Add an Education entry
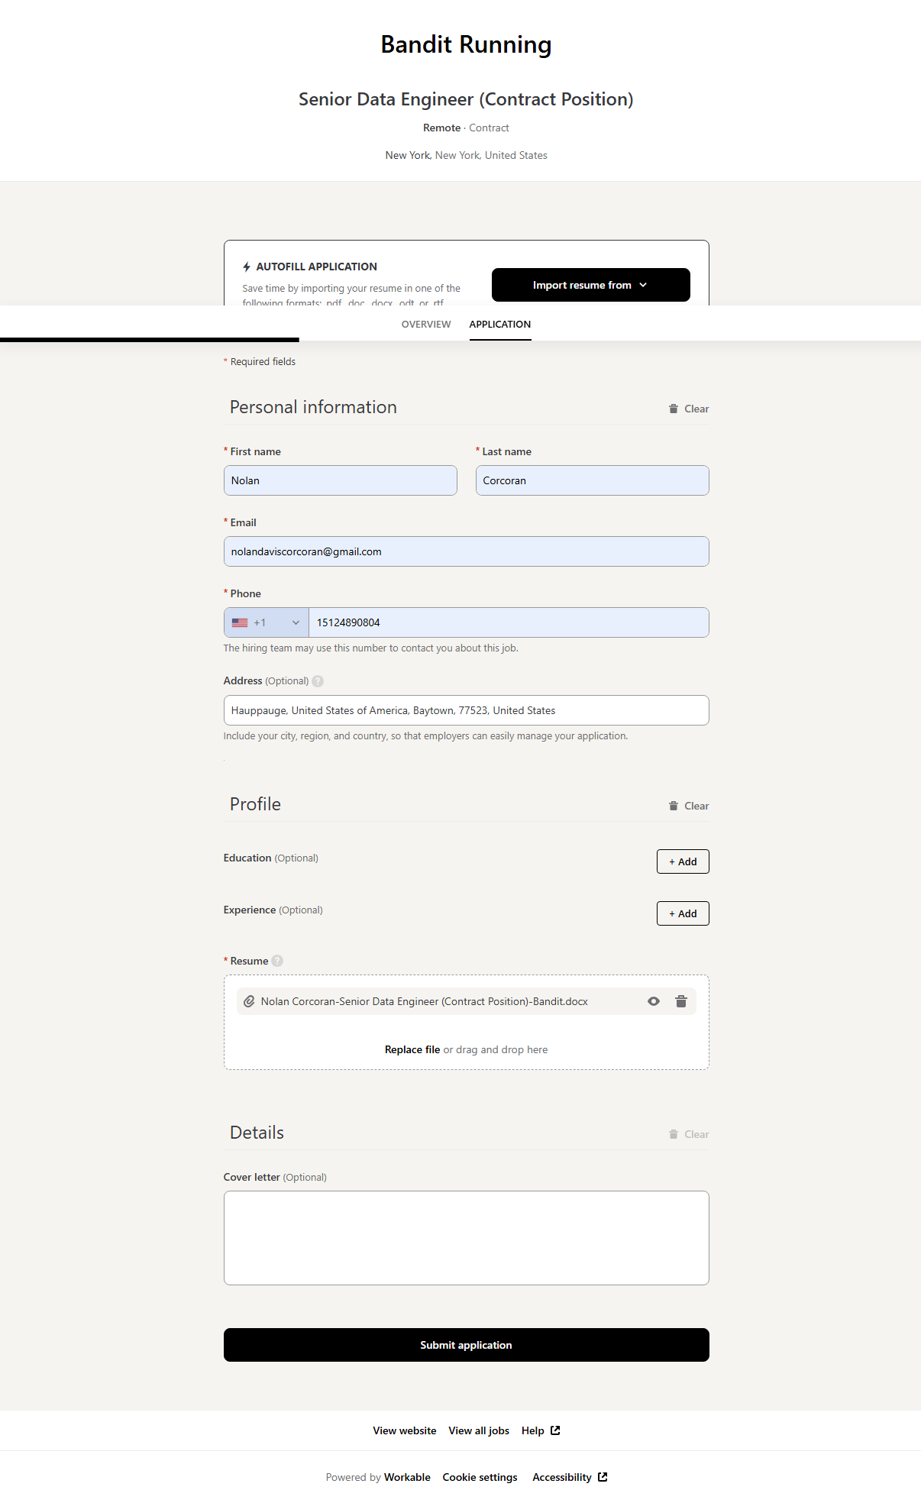Screen dimensions: 921x1503 click(x=683, y=861)
